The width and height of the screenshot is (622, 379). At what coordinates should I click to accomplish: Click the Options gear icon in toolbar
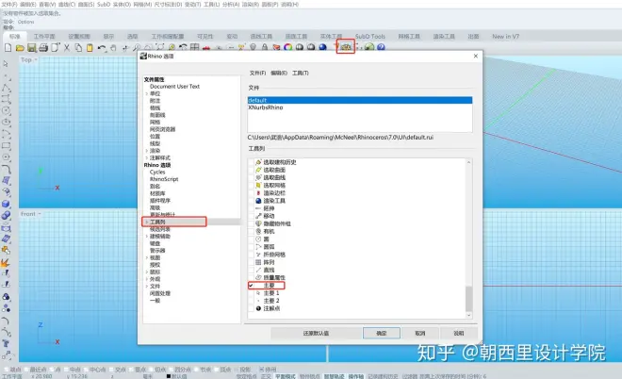point(346,47)
